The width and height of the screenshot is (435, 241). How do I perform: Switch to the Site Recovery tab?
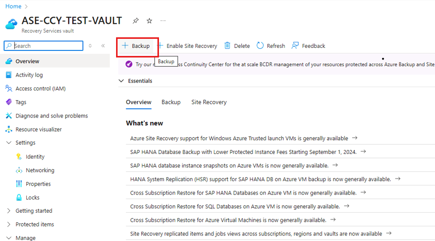click(x=209, y=102)
